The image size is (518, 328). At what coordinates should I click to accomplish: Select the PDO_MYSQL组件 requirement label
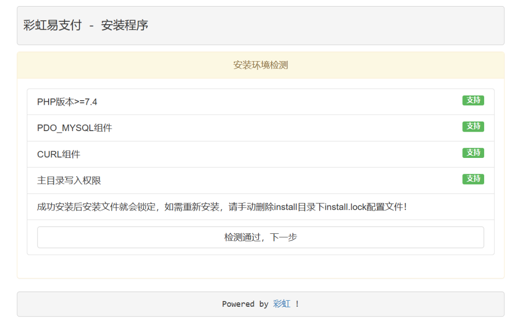(x=74, y=128)
